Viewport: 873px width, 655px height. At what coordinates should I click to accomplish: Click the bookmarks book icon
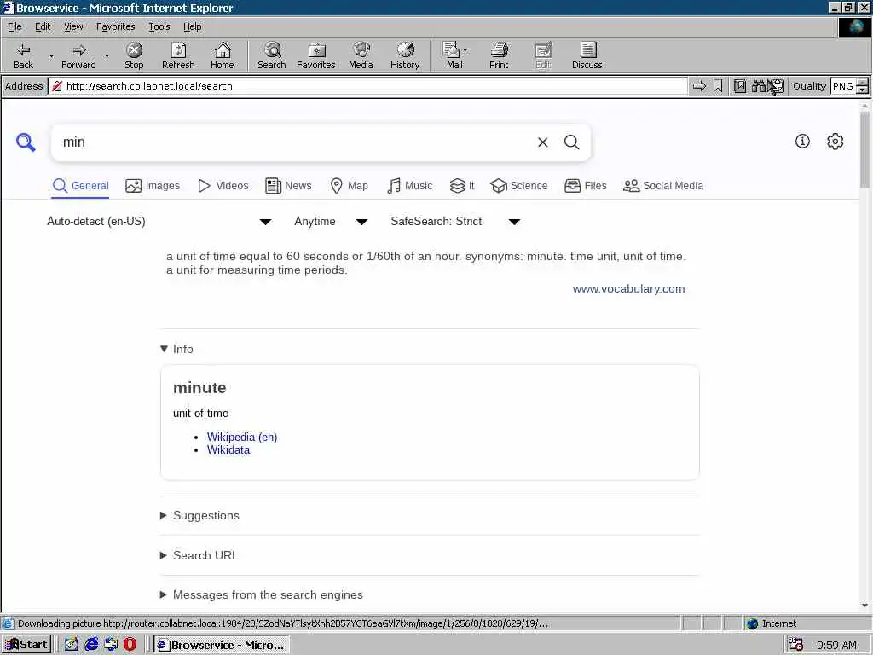click(x=739, y=86)
